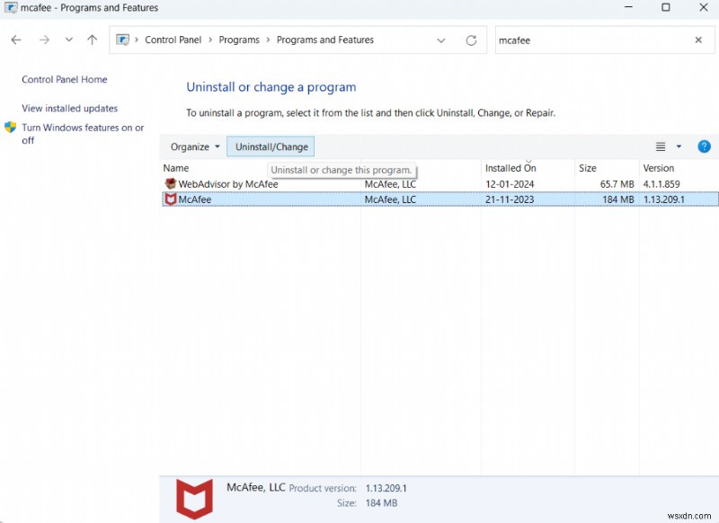This screenshot has height=523, width=719.
Task: Open View installed updates
Action: coord(70,108)
